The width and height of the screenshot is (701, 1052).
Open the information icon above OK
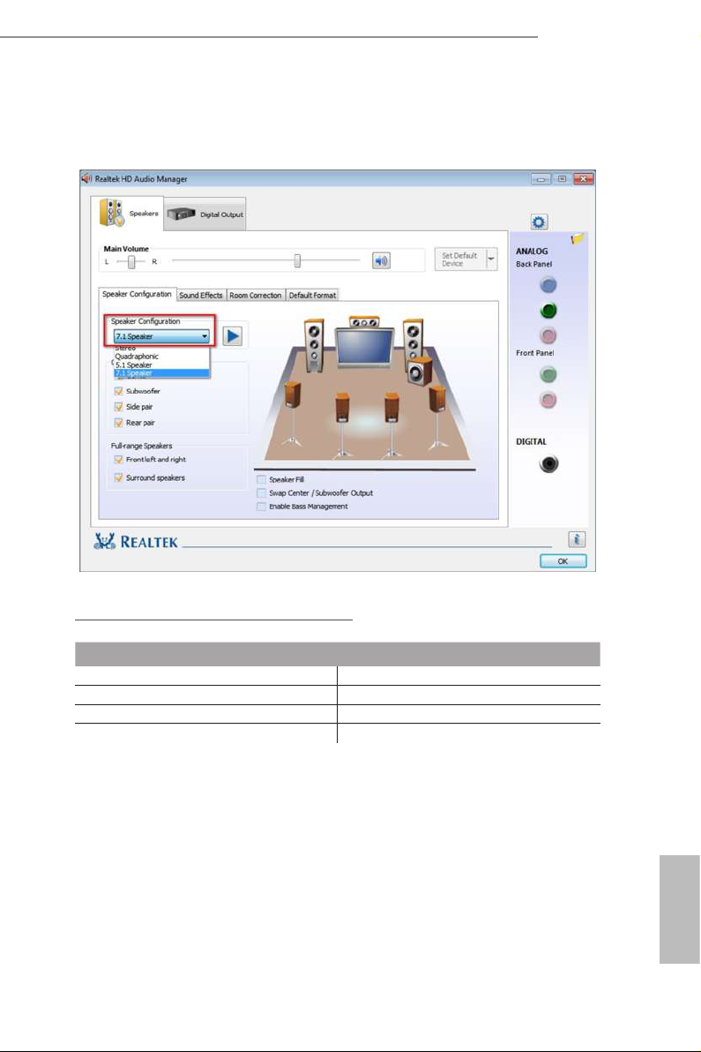(577, 539)
